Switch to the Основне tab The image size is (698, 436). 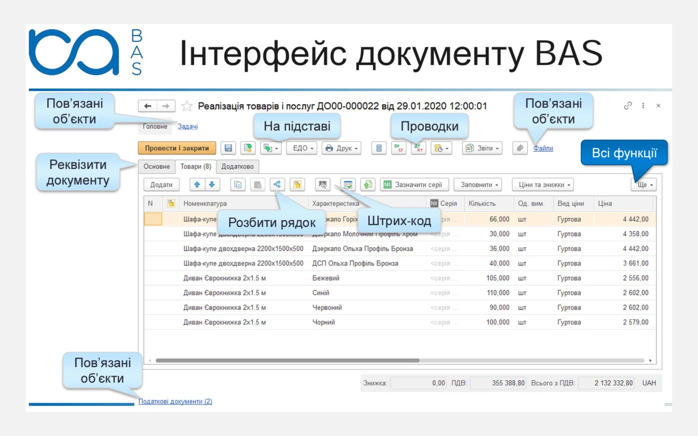point(156,166)
